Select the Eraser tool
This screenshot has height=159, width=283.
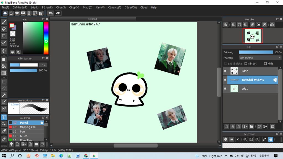[4, 29]
